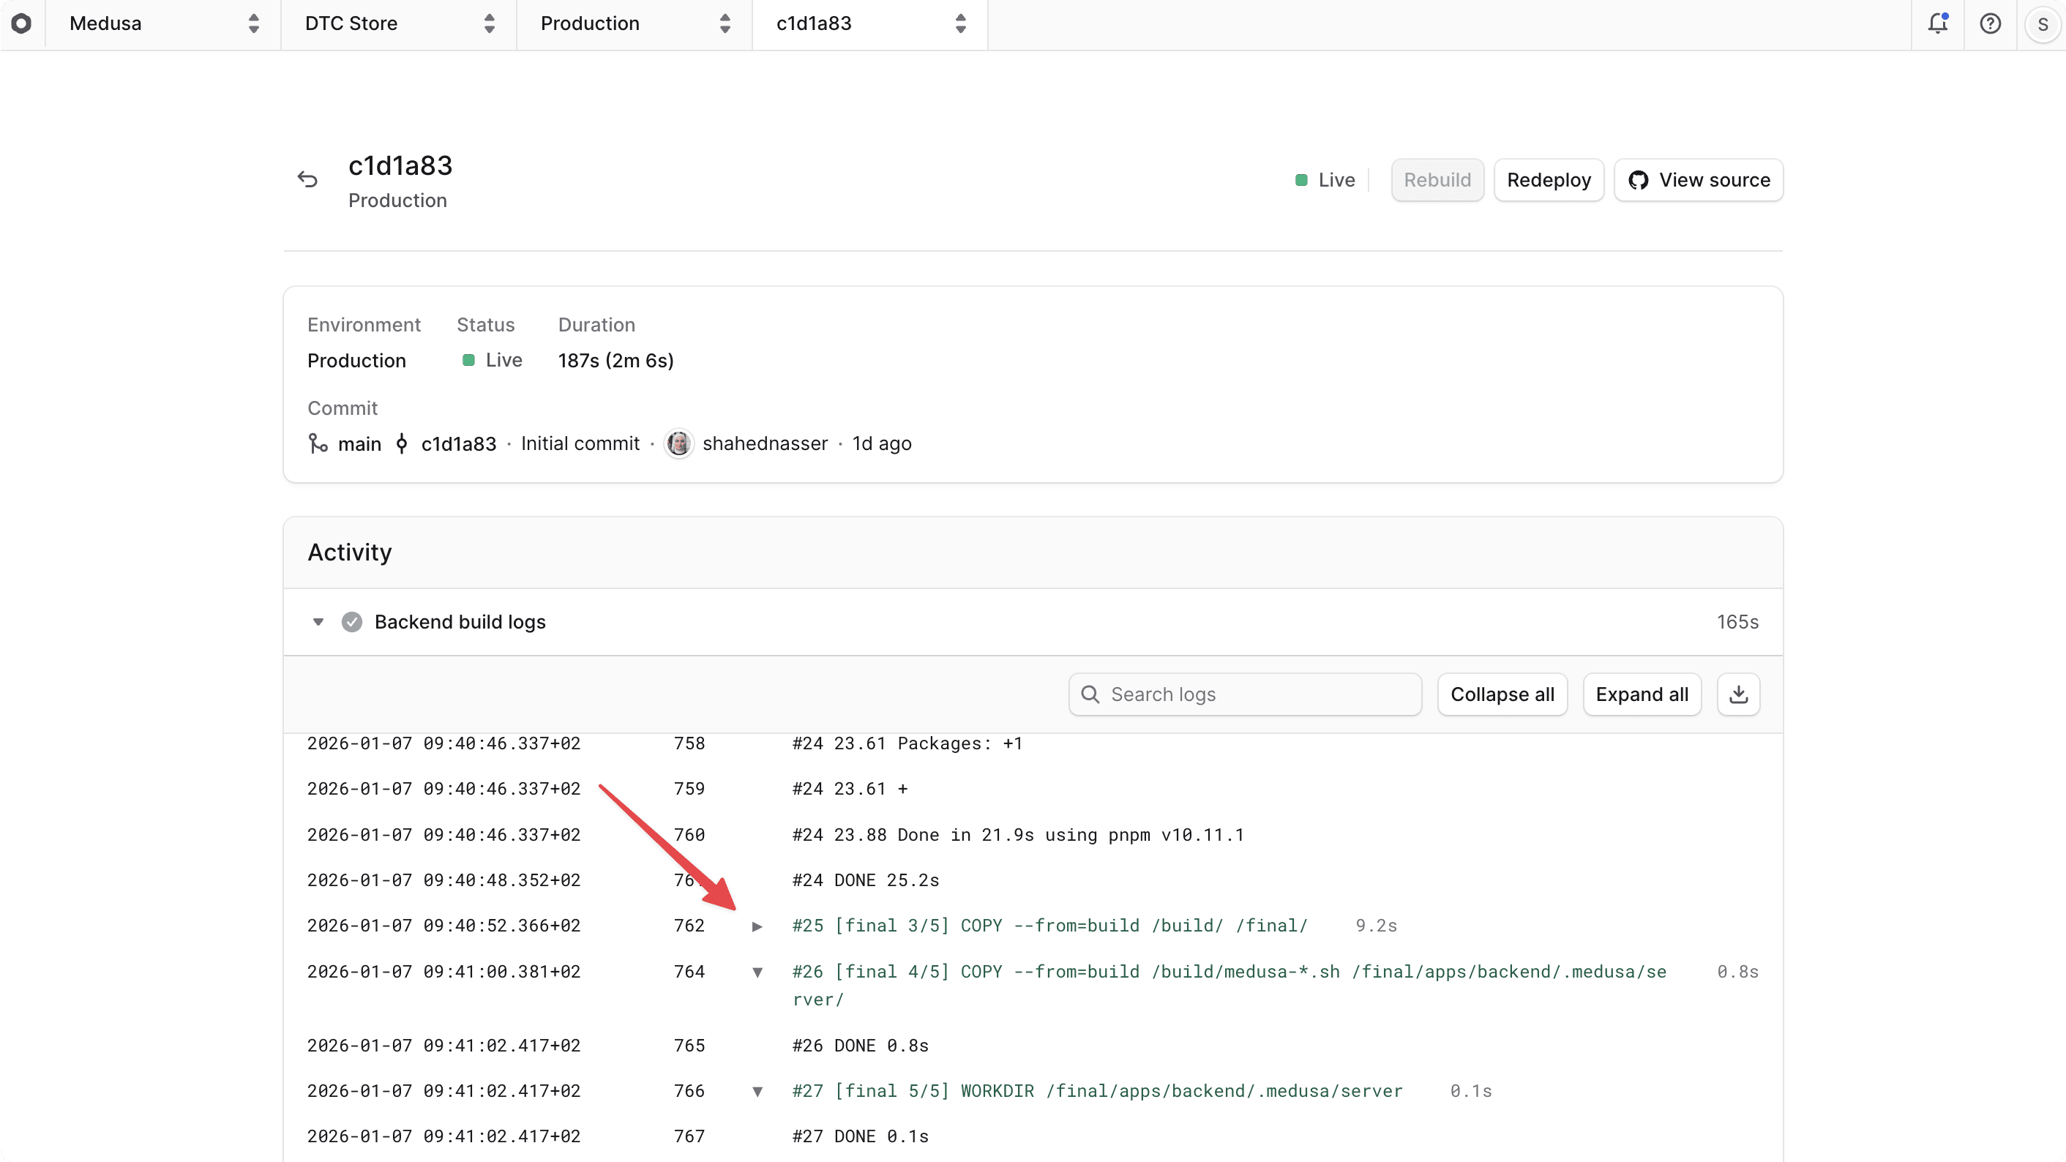Click the profile avatar top right
The height and width of the screenshot is (1162, 2066).
[x=2042, y=23]
